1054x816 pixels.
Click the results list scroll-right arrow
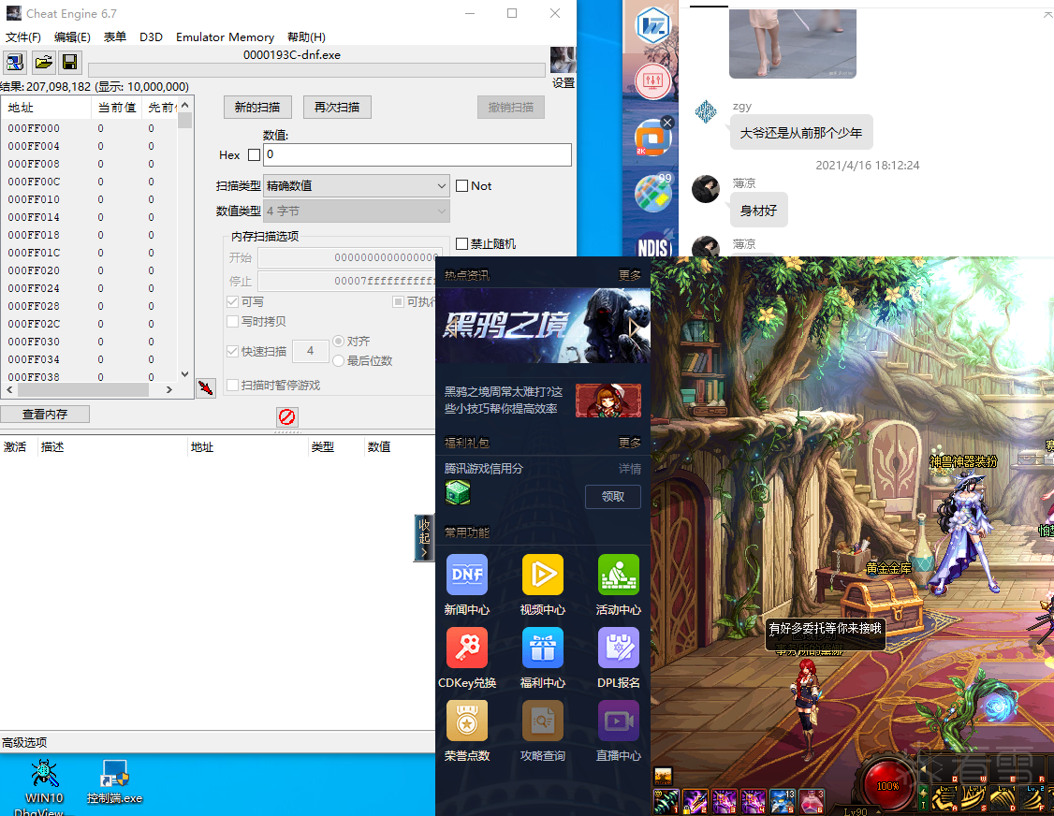coord(169,390)
